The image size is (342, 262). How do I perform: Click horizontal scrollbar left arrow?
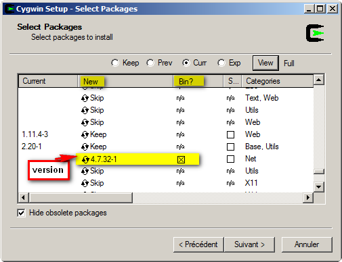pos(23,198)
